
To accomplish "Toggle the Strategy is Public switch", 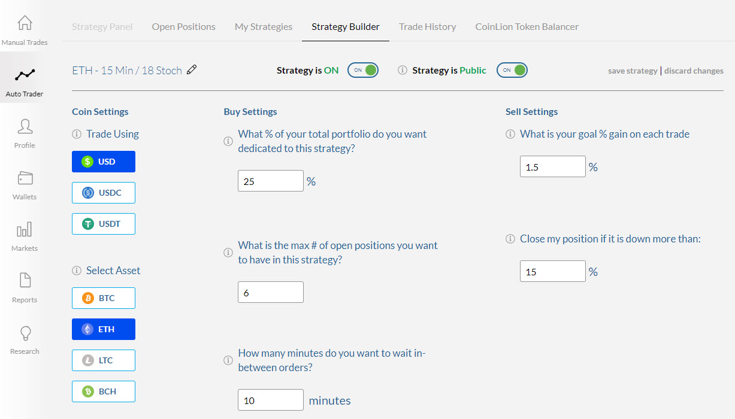I will pos(512,70).
